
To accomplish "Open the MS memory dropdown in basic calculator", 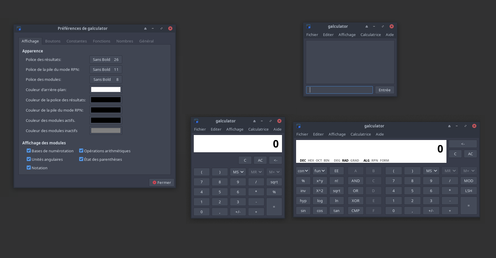I will tap(238, 172).
